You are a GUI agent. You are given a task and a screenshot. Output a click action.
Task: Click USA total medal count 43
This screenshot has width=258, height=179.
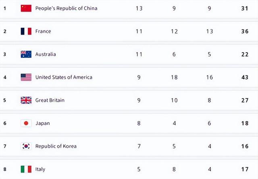coord(245,77)
